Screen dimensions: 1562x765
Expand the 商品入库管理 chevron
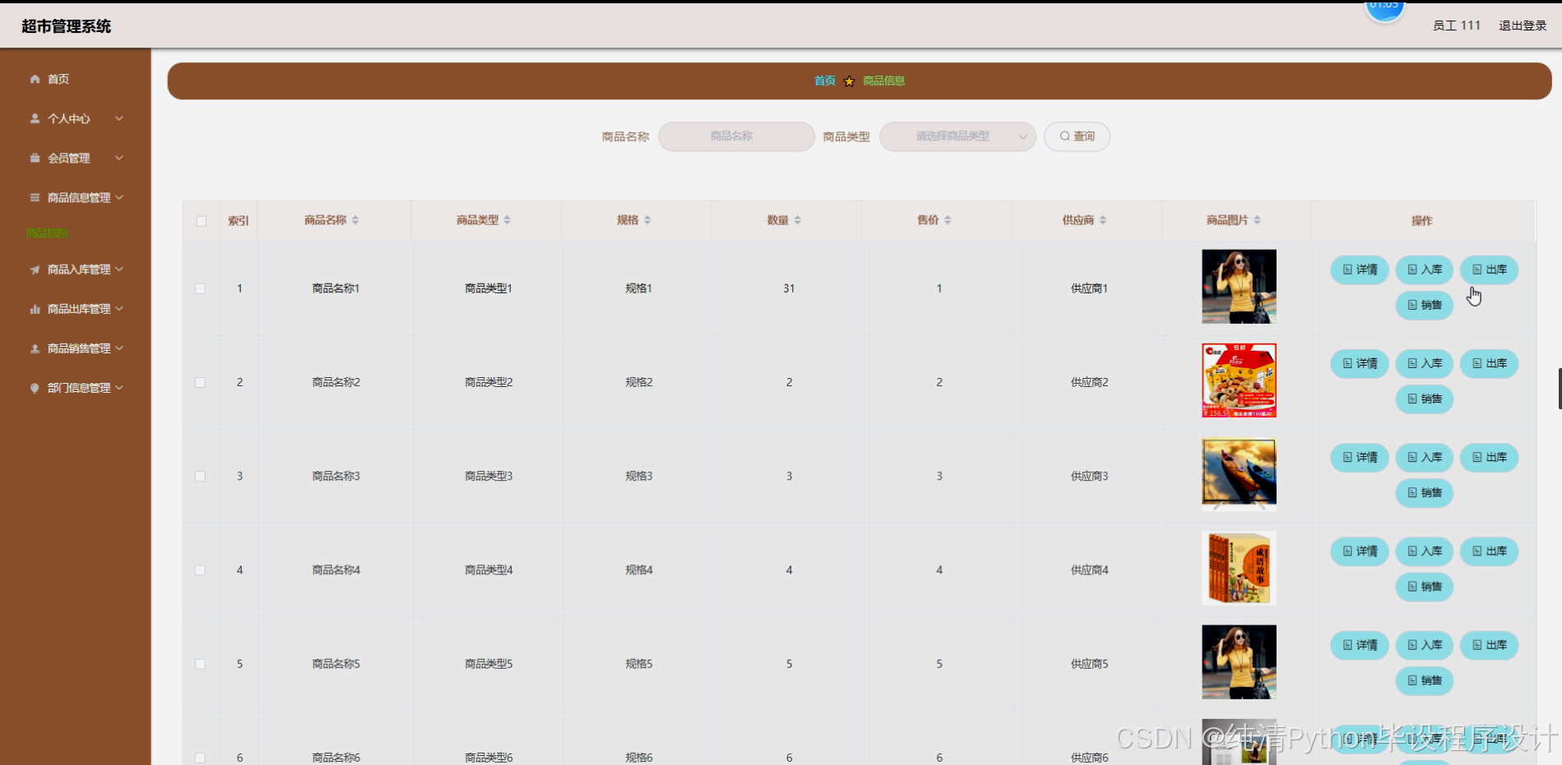coord(119,269)
